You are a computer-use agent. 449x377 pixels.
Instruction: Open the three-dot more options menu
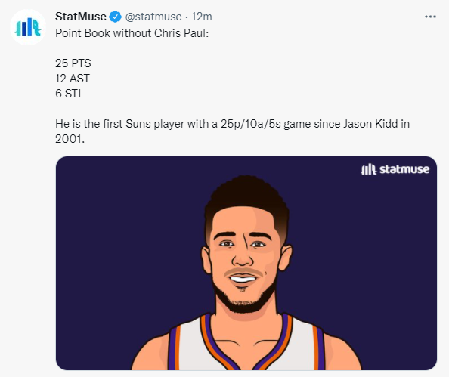click(430, 17)
